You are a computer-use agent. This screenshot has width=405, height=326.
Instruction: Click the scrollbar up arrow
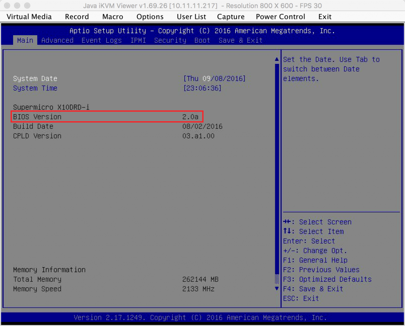click(x=277, y=60)
